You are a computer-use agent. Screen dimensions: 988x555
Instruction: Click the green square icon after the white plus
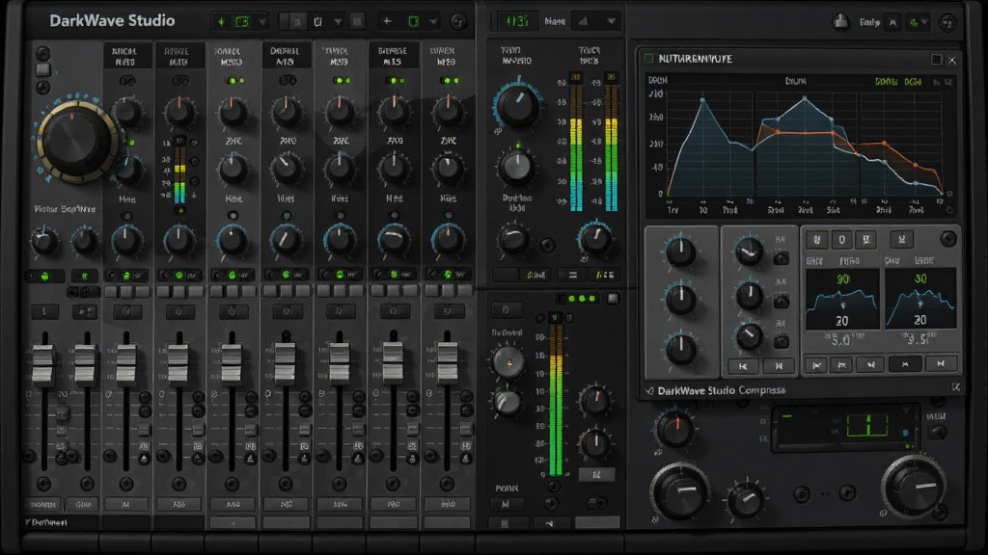tap(413, 21)
